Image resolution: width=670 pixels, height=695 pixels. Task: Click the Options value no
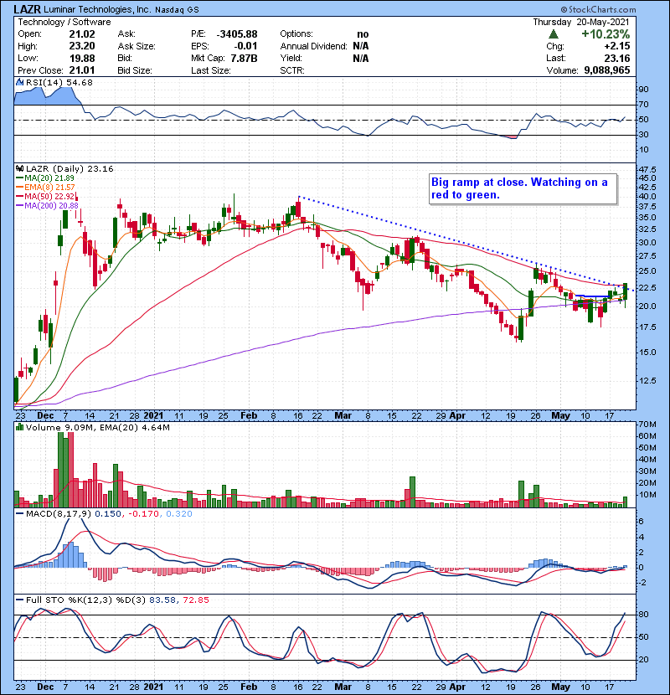point(363,34)
